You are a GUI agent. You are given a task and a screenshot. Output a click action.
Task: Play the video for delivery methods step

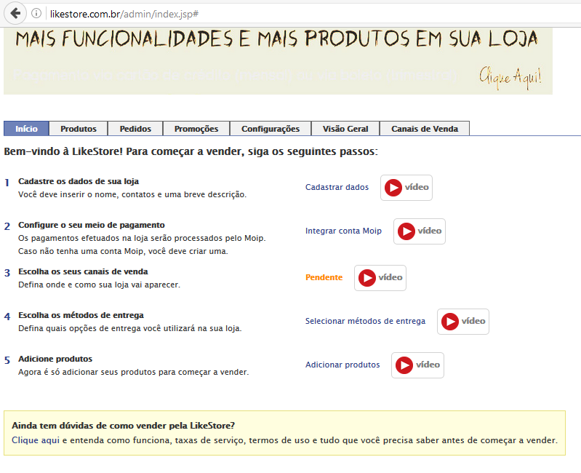(x=463, y=322)
